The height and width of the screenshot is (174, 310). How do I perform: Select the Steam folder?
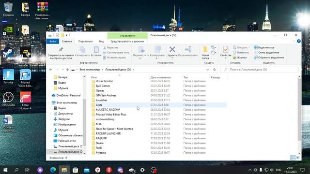(100, 143)
